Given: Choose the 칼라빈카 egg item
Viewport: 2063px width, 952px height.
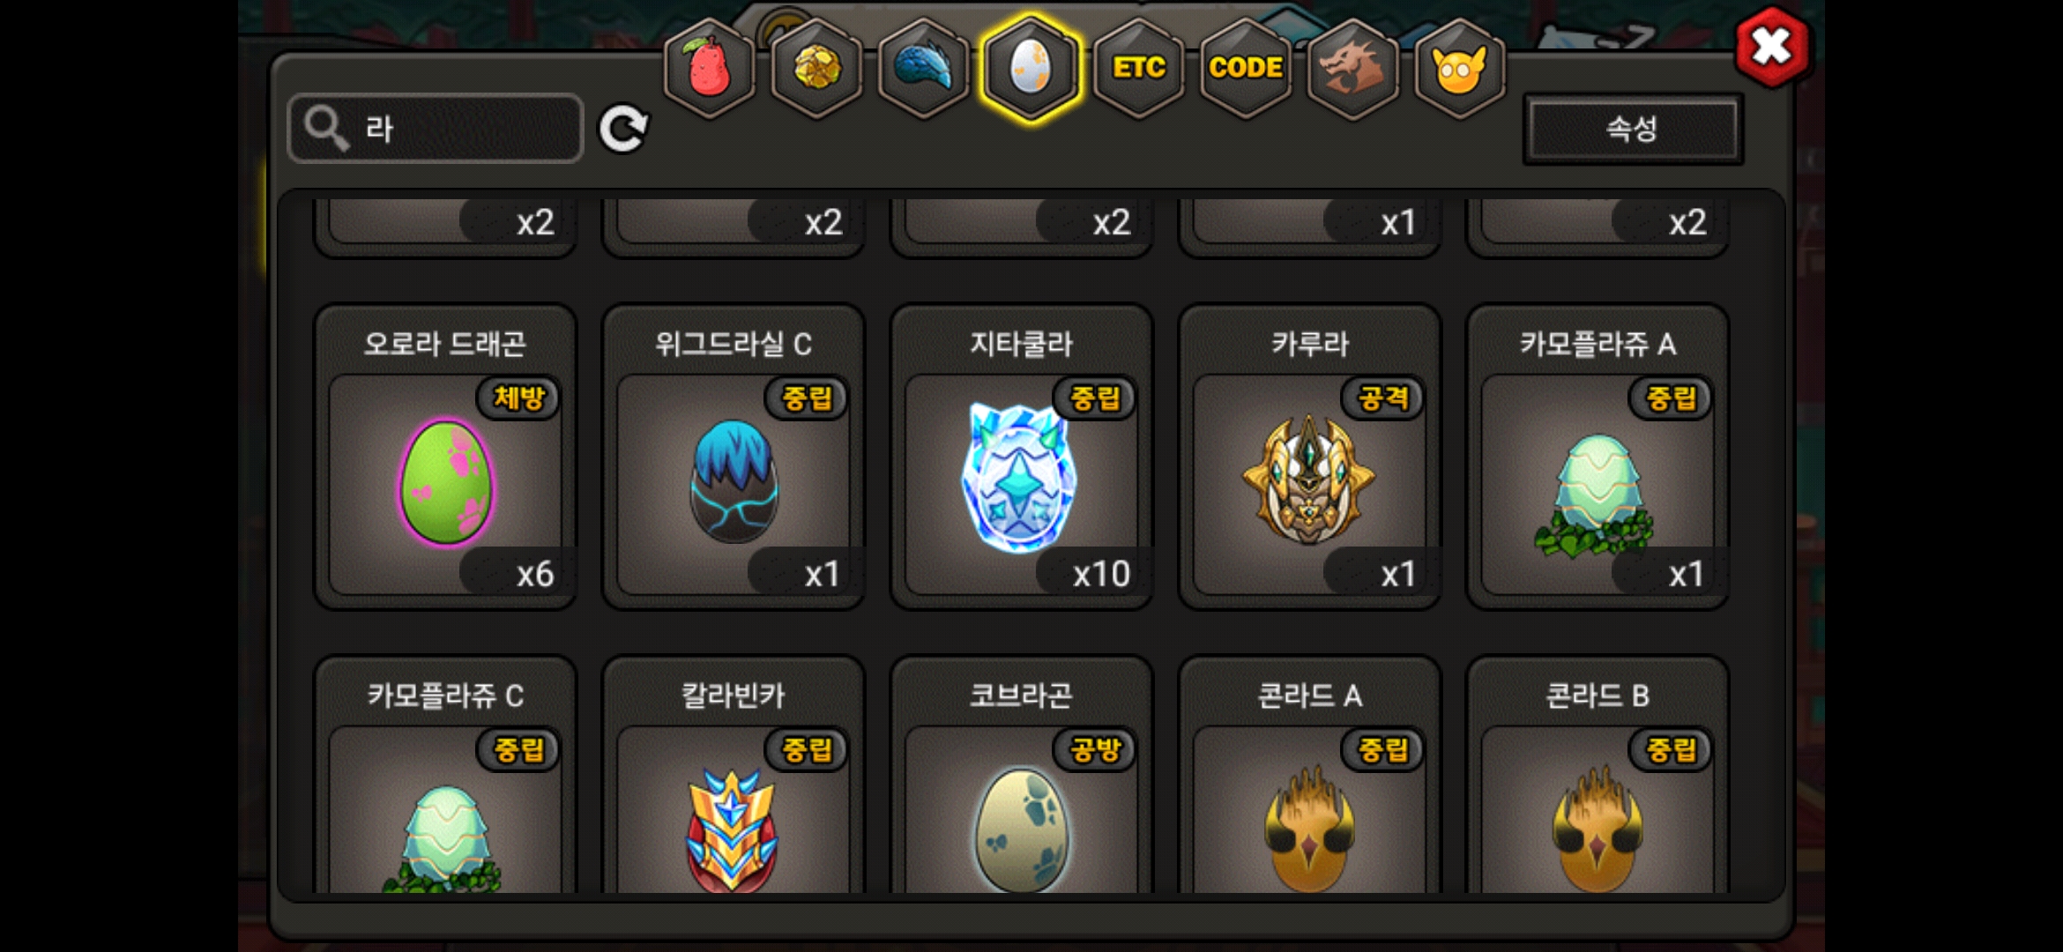Looking at the screenshot, I should click(x=734, y=776).
